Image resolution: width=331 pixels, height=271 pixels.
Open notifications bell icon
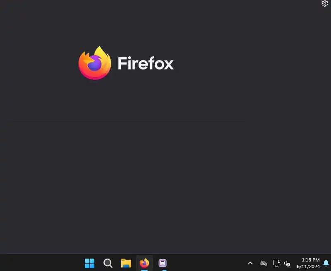tap(326, 263)
